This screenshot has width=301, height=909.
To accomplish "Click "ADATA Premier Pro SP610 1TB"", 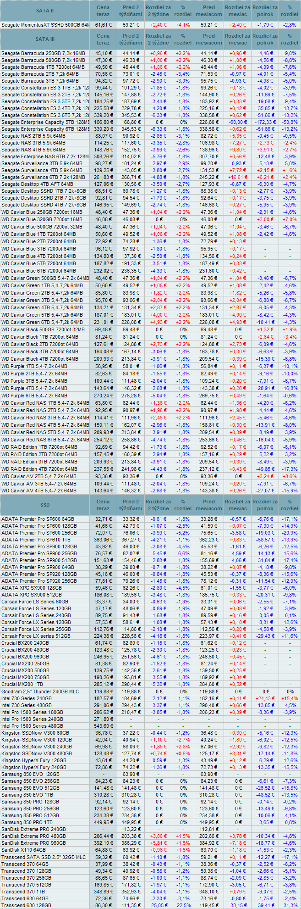I will tap(36, 540).
